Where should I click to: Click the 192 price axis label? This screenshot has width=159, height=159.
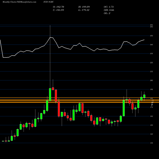click(x=151, y=89)
